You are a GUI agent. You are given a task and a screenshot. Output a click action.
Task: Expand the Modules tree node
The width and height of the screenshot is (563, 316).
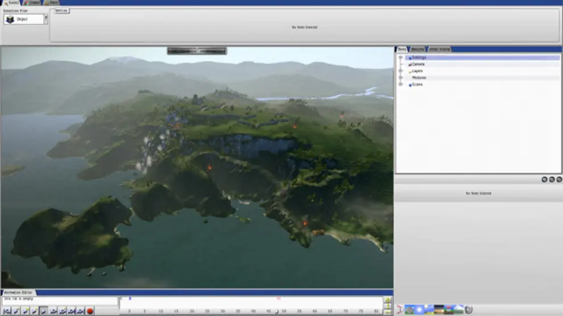[400, 78]
